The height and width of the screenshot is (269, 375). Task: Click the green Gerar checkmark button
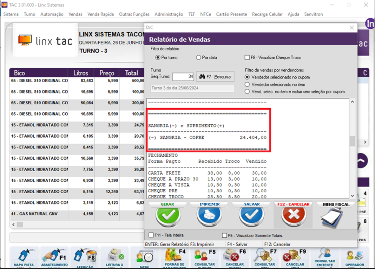[x=167, y=215]
